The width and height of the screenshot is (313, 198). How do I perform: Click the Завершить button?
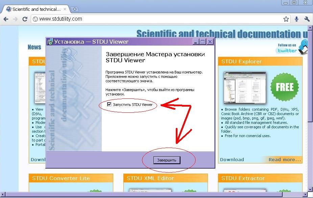pos(167,160)
